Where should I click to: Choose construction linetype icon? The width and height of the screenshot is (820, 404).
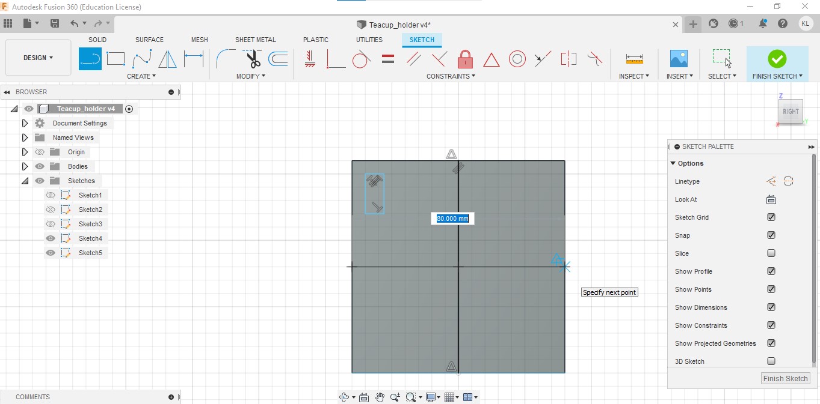[x=771, y=181]
